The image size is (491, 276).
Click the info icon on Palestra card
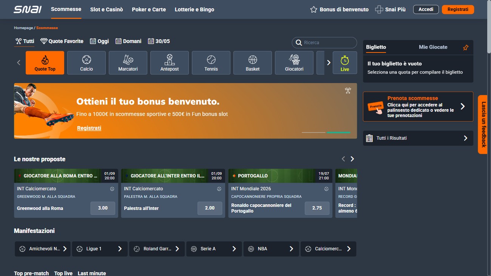[x=219, y=189]
